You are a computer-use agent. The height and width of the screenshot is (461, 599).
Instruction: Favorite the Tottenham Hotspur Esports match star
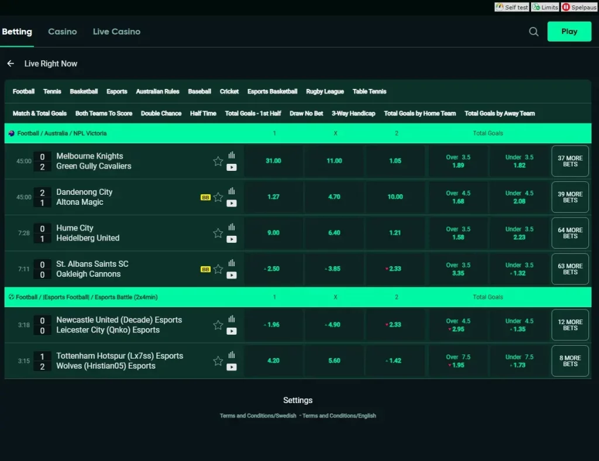[x=218, y=361]
